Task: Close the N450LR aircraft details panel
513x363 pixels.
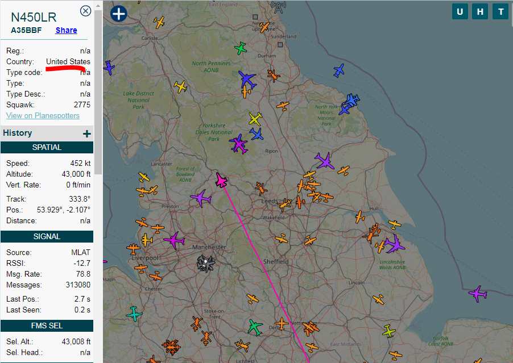Action: [x=85, y=11]
